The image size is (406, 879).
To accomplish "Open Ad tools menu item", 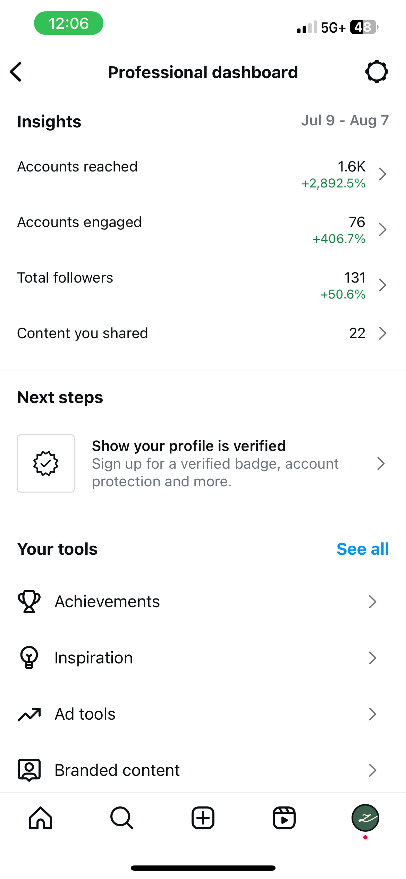I will [x=203, y=714].
